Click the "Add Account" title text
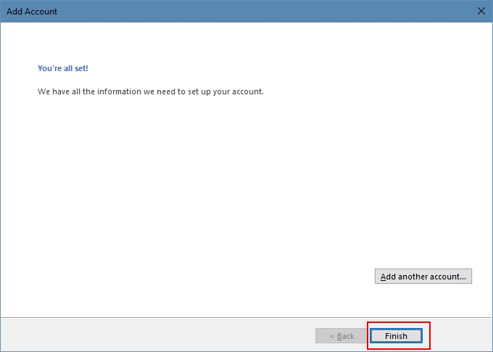 click(32, 12)
